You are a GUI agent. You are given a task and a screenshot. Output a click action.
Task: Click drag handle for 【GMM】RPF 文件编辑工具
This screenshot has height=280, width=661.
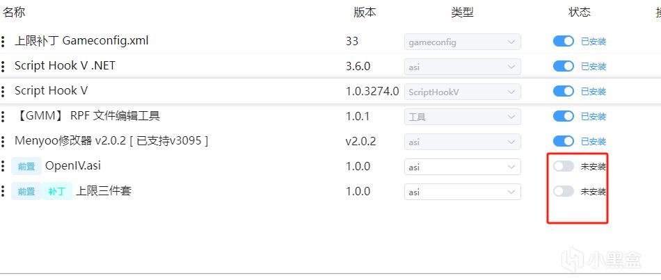(3, 117)
